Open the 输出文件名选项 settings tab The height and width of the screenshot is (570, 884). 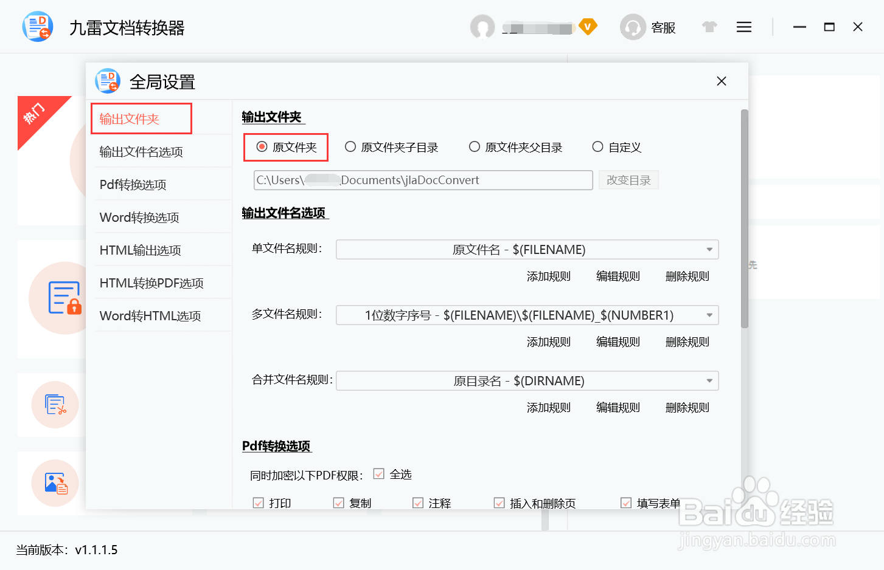[141, 152]
